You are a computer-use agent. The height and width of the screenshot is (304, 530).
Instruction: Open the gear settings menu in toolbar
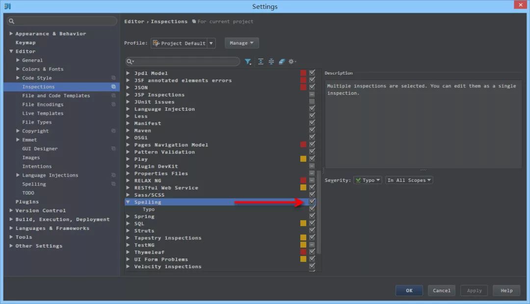point(292,62)
